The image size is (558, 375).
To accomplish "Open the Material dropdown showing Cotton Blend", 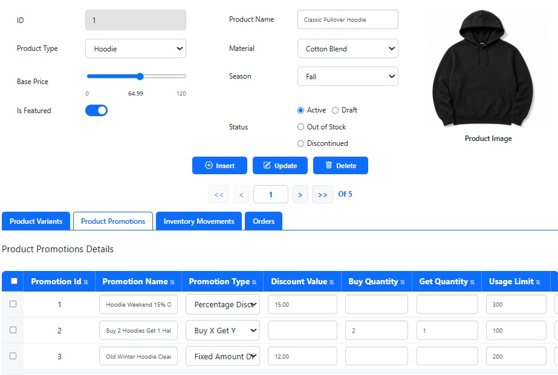I will click(x=348, y=48).
